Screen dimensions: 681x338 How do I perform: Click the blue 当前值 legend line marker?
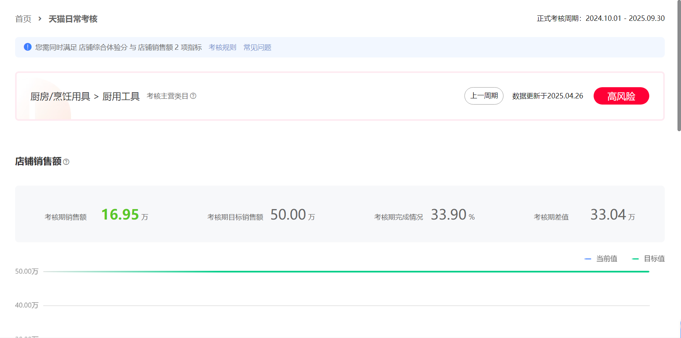(x=588, y=259)
